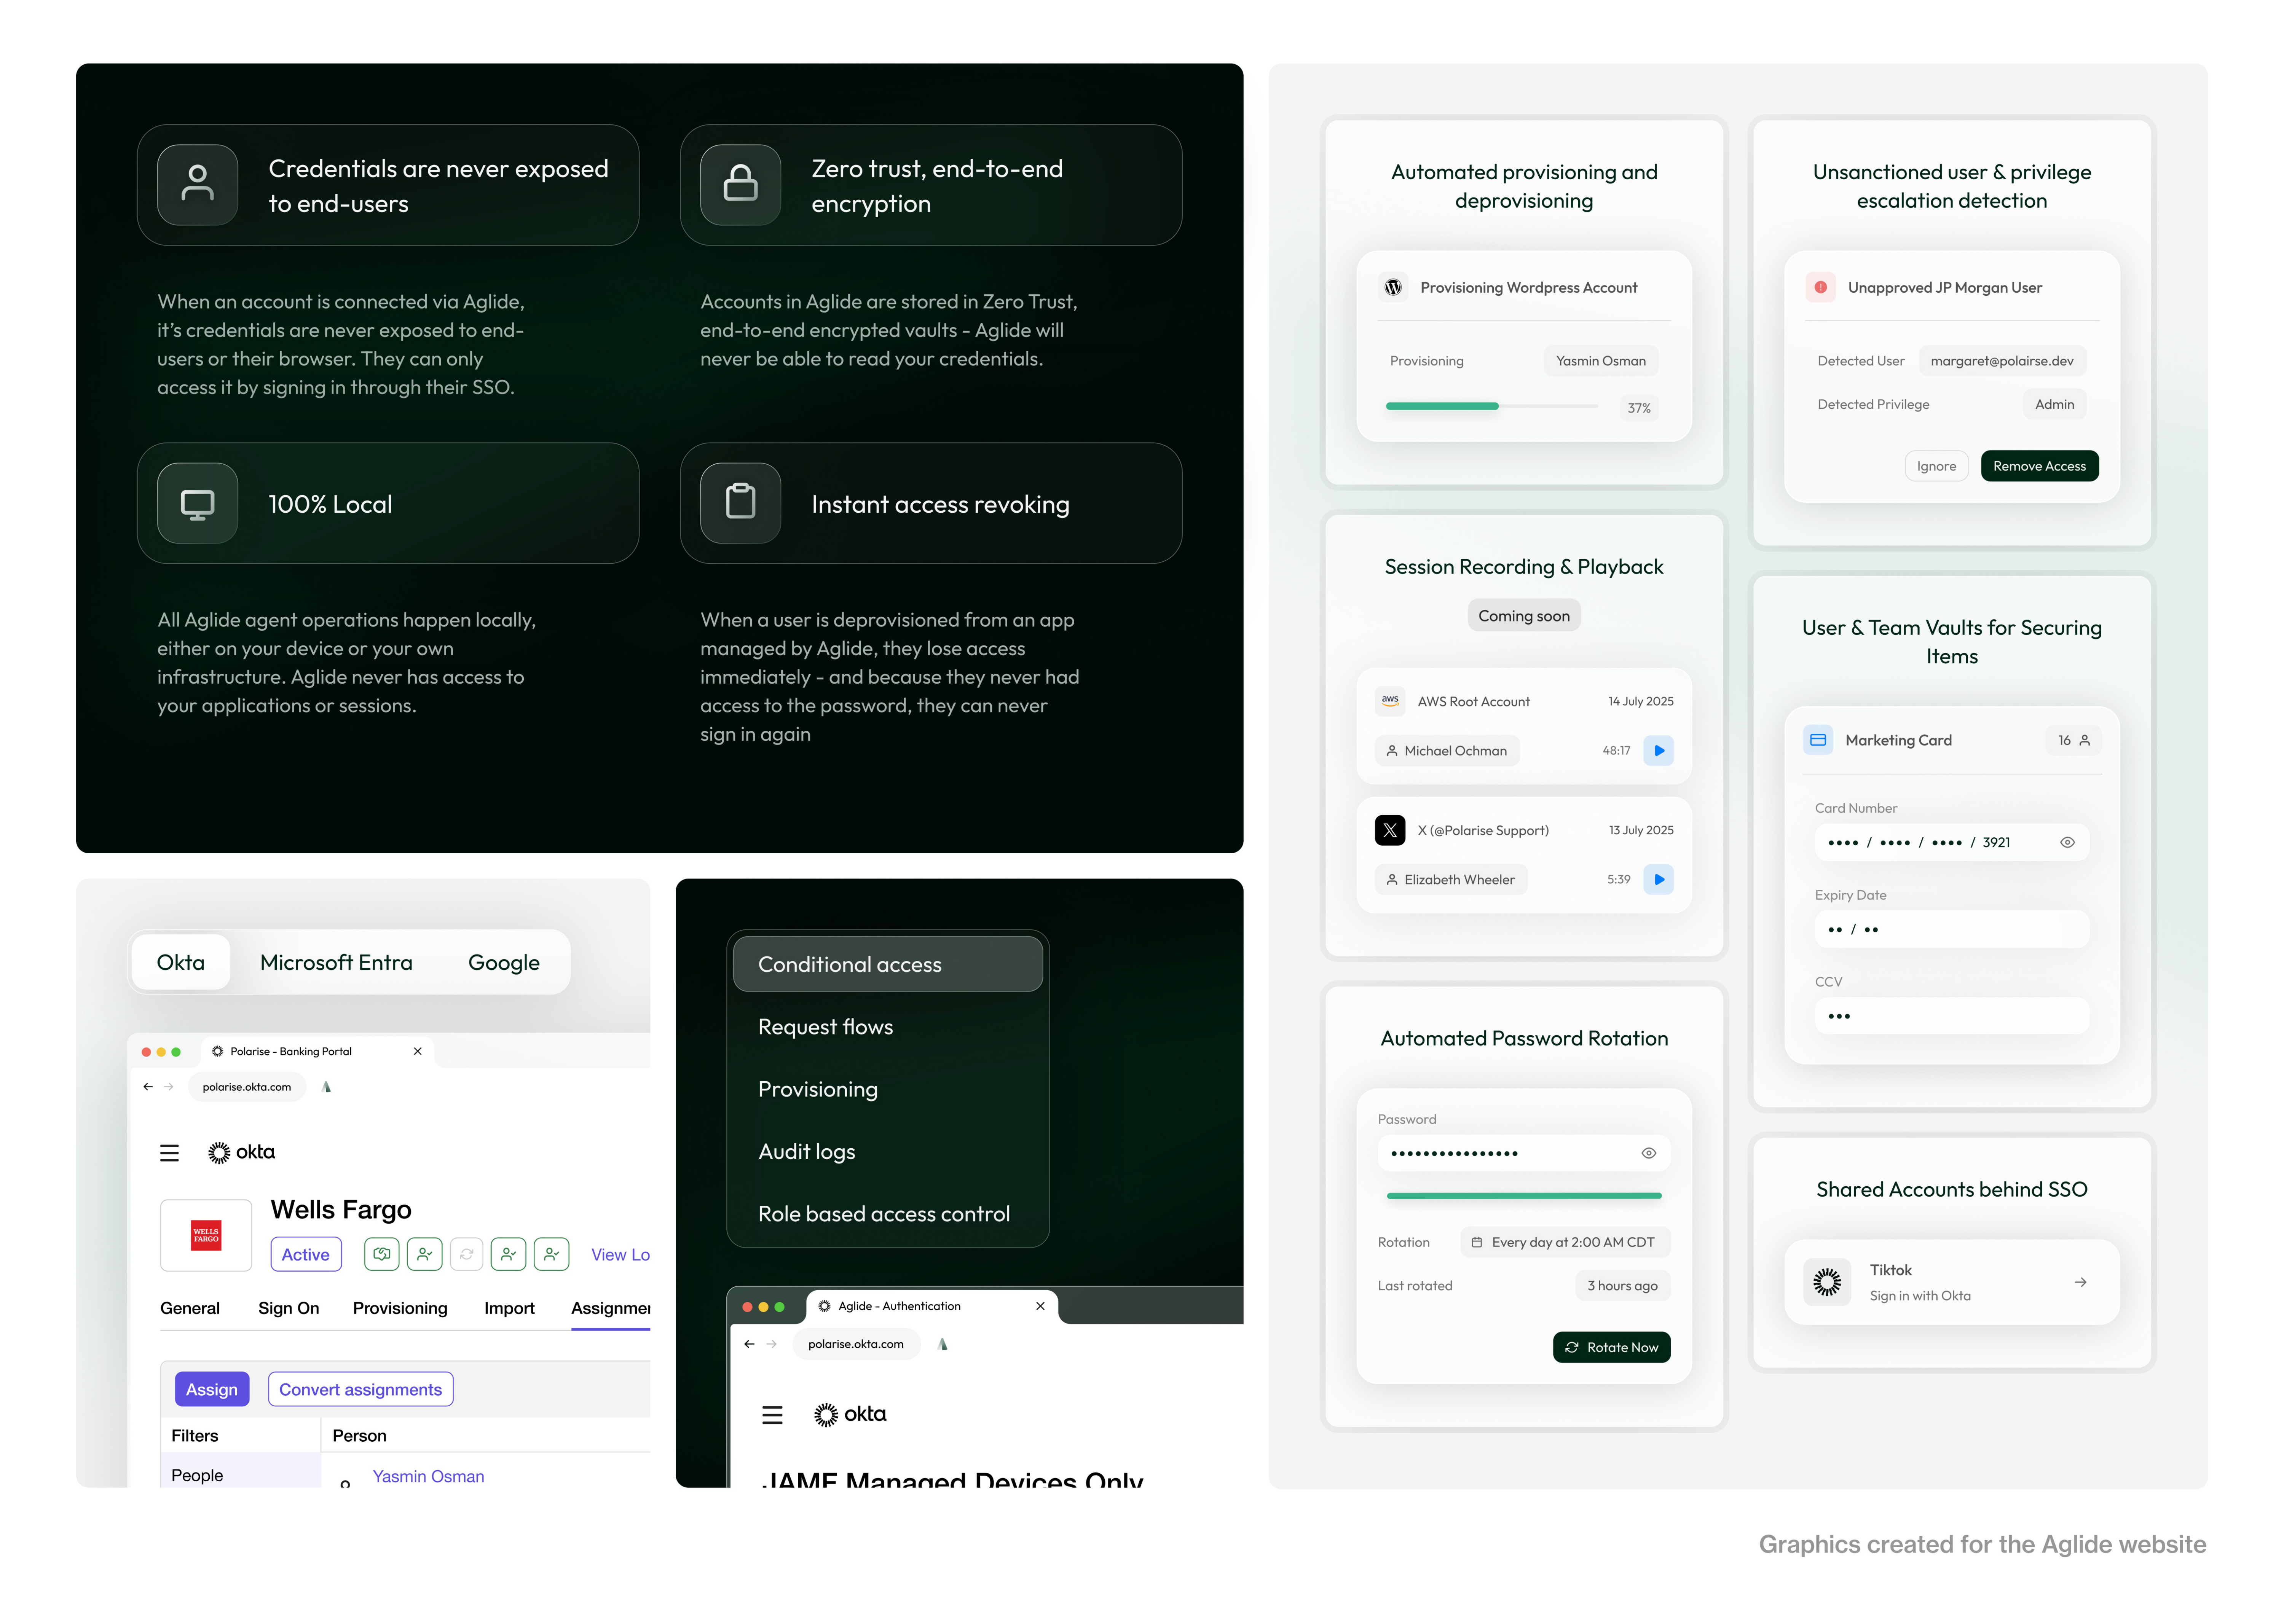Switch to the Microsoft Entra tab
The width and height of the screenshot is (2284, 1624).
pyautogui.click(x=336, y=962)
